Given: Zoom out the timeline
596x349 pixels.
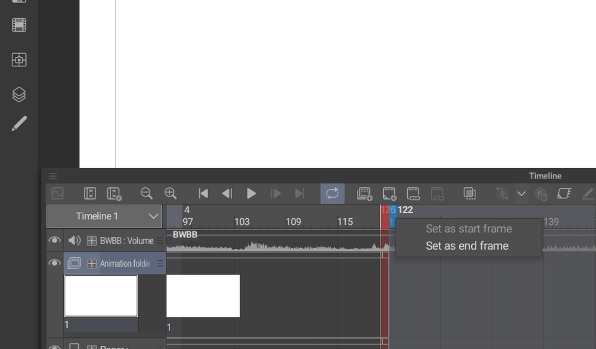Looking at the screenshot, I should (147, 193).
